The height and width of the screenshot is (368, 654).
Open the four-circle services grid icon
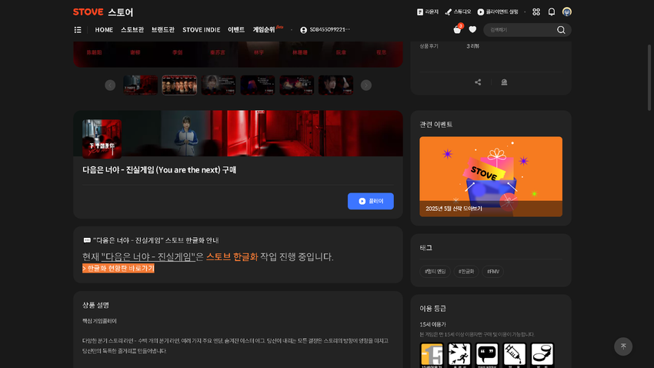tap(536, 12)
